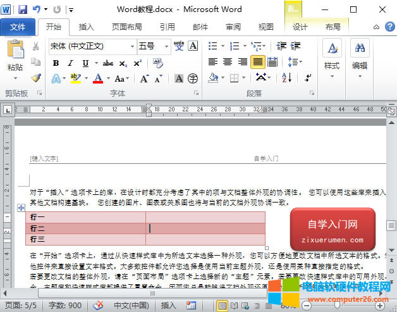The image size is (397, 312).
Task: Click the header placeholder [键入文字]
Action: [44, 159]
